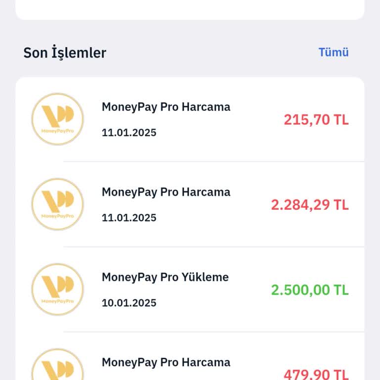Tap the divider line below the Yükleme transaction
This screenshot has height=380, width=380.
click(x=214, y=332)
